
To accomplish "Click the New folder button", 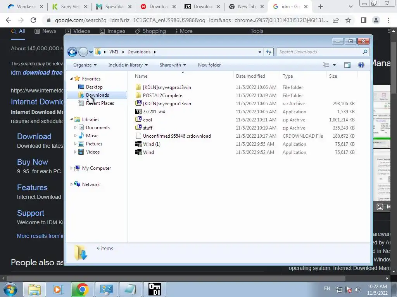I will [x=209, y=65].
